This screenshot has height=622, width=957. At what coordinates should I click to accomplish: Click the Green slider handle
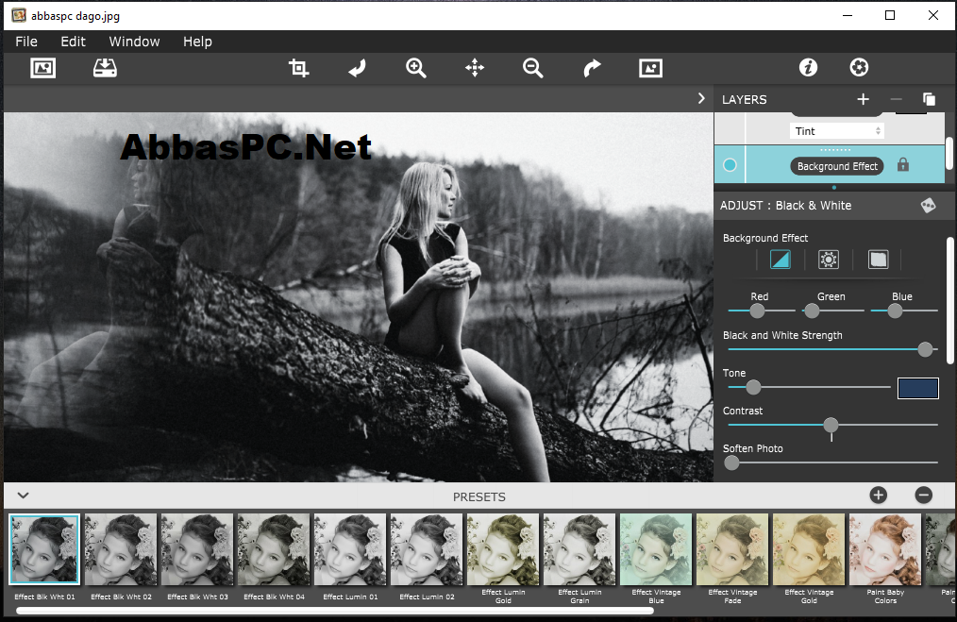point(812,311)
